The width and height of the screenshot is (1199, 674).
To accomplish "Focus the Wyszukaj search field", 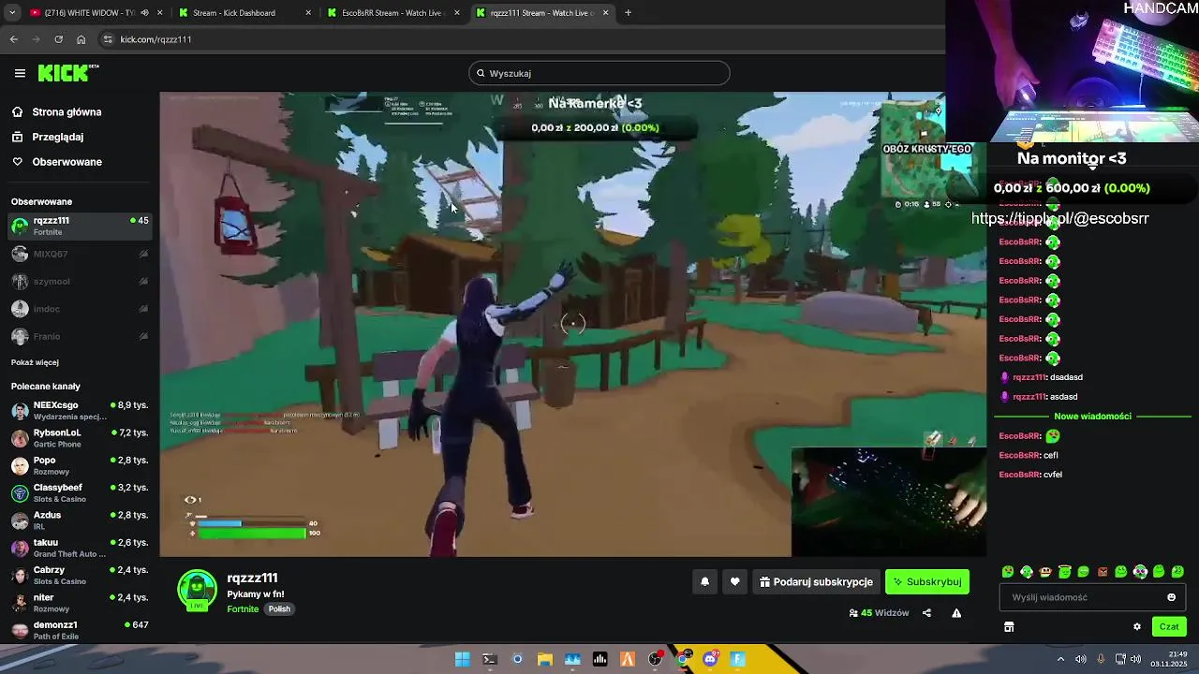I will [599, 73].
